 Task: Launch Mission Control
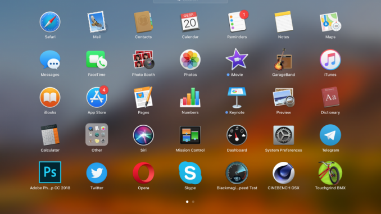[190, 135]
